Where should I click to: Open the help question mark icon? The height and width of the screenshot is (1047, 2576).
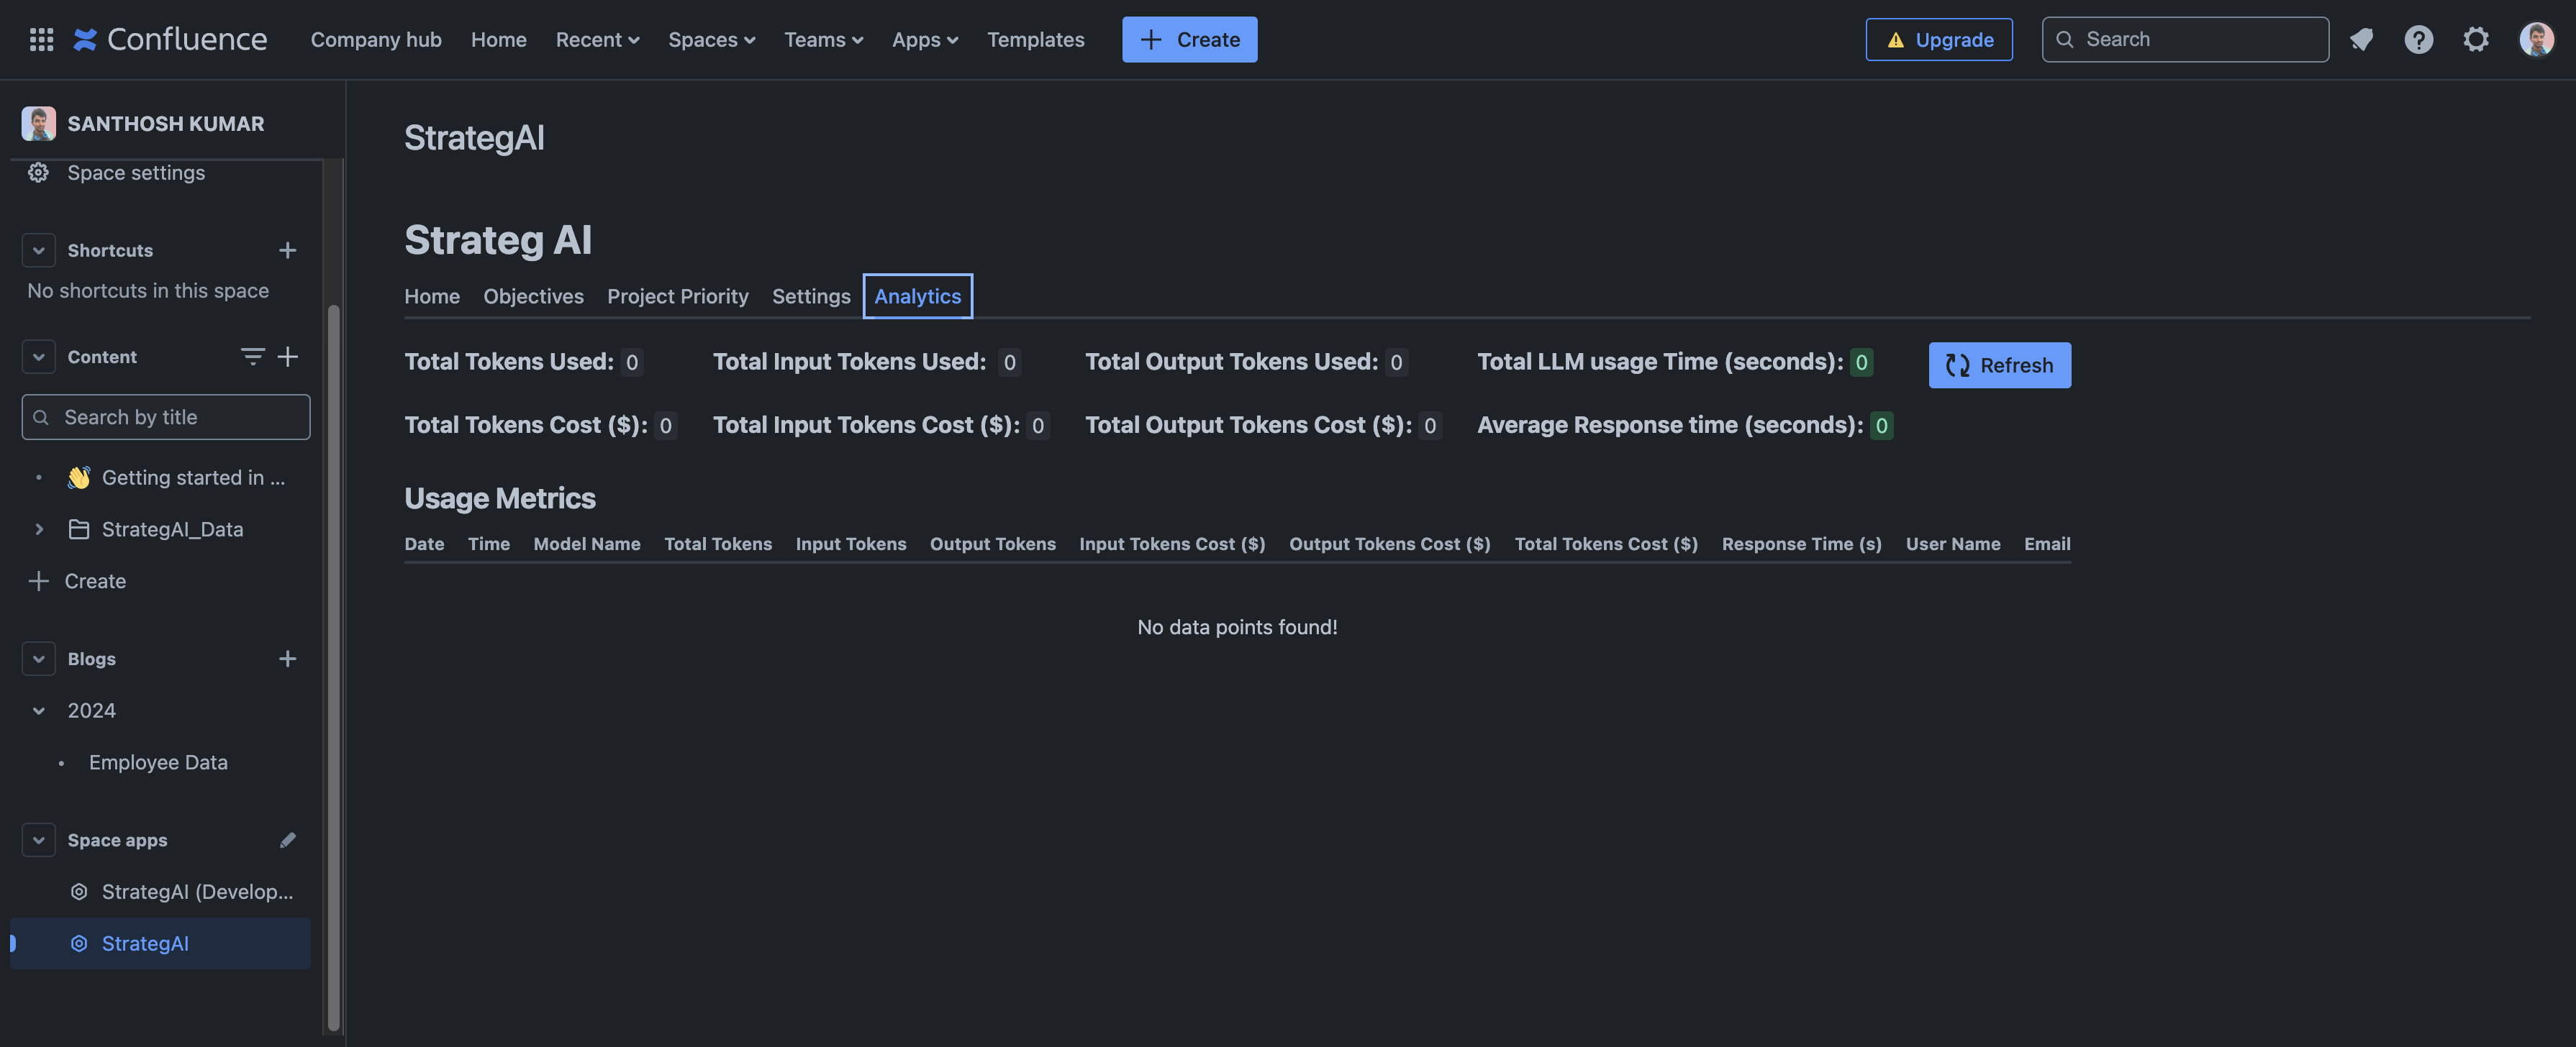tap(2418, 39)
